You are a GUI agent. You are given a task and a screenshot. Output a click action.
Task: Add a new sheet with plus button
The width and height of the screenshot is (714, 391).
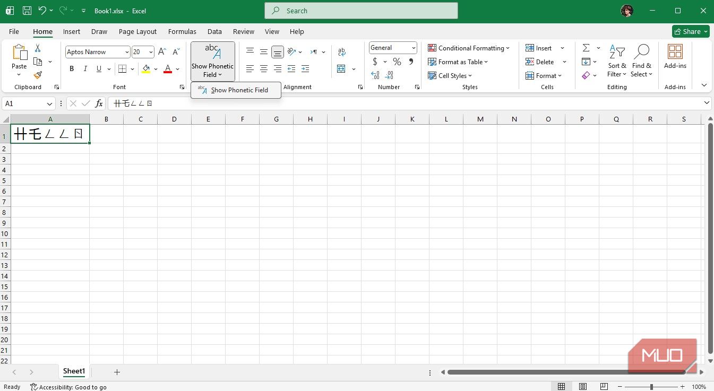coord(117,372)
